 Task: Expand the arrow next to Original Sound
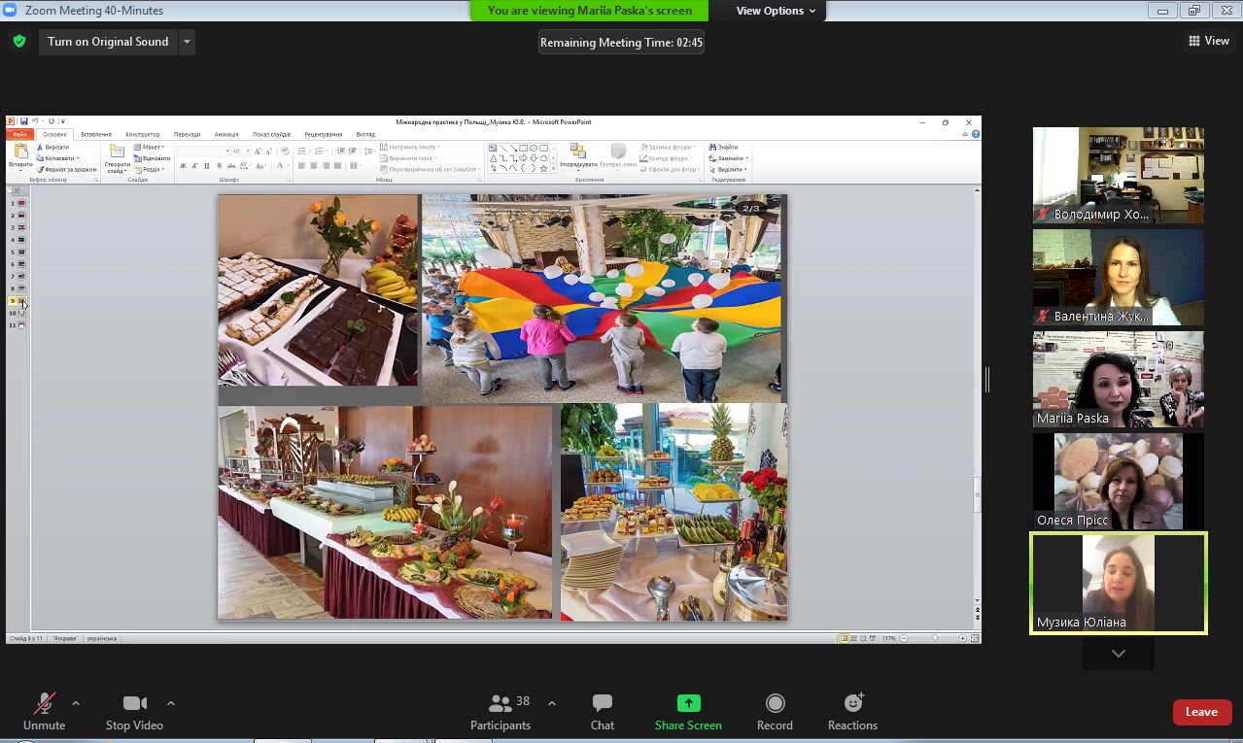(187, 42)
